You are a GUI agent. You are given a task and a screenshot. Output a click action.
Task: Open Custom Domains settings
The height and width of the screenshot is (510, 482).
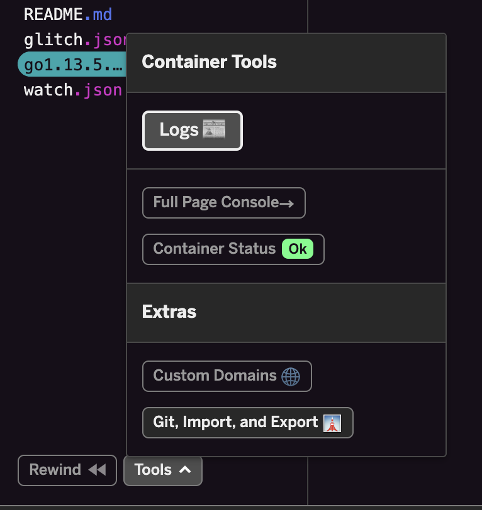click(227, 376)
